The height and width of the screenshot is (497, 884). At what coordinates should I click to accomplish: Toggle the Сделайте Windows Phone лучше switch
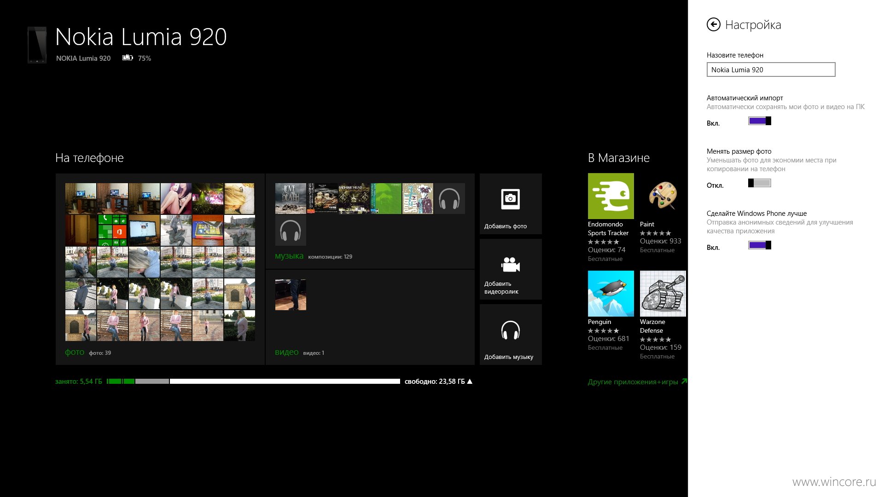[760, 245]
